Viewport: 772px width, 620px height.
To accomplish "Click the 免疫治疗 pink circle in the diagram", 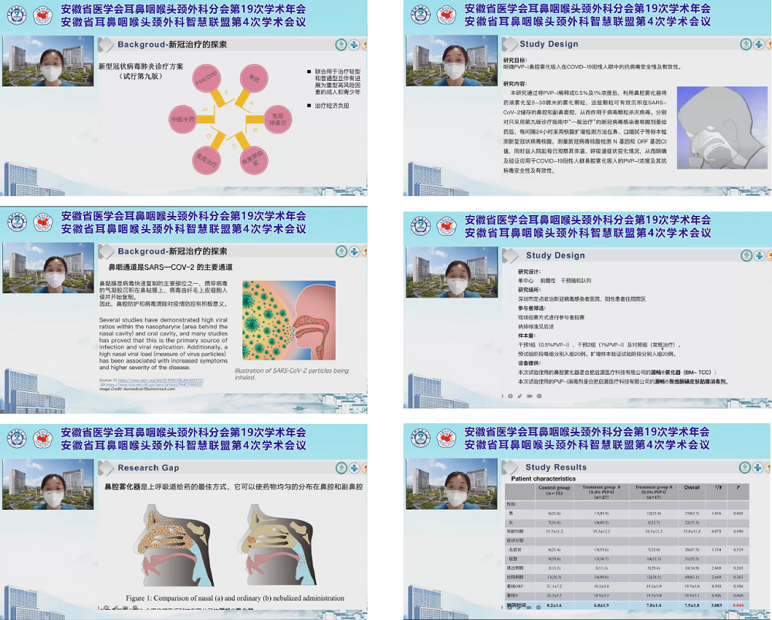I will [x=206, y=160].
